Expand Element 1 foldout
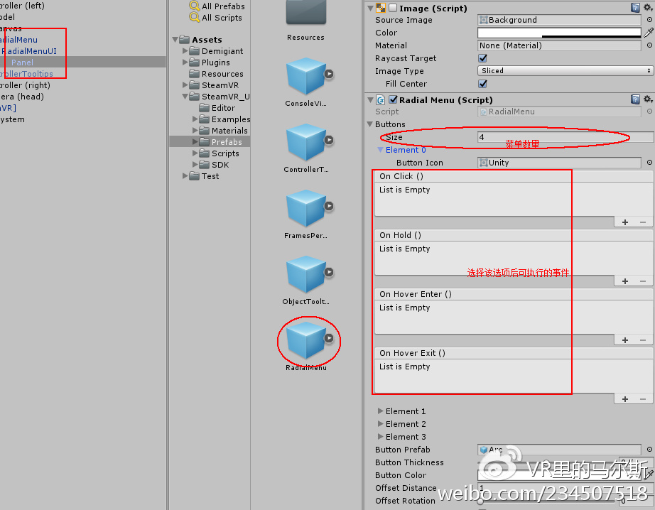 pos(380,411)
